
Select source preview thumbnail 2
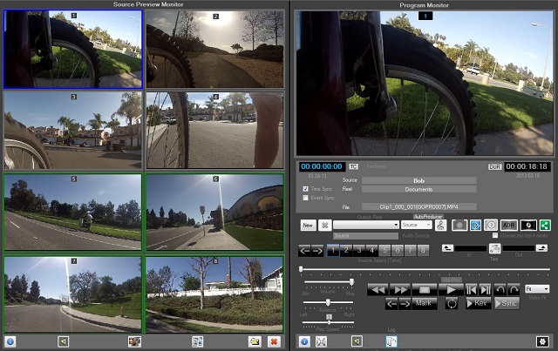[x=215, y=49]
